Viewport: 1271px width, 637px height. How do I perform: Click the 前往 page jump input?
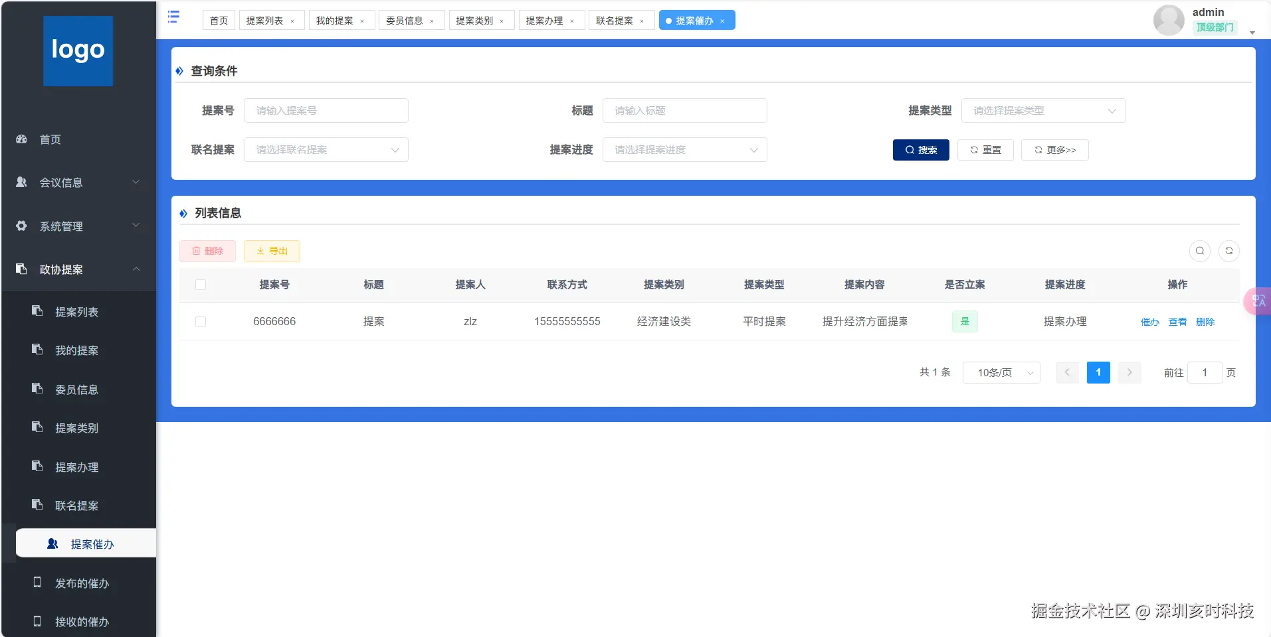pos(1205,373)
